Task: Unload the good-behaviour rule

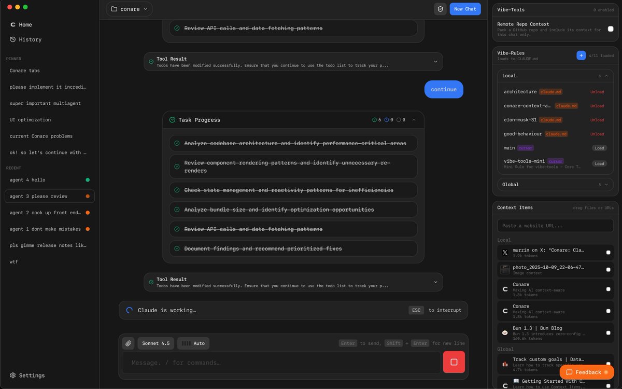Action: tap(597, 134)
